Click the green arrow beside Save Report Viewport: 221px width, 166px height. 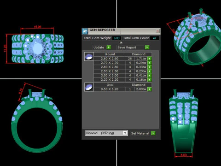147,47
